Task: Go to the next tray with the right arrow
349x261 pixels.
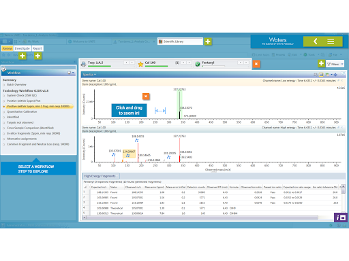Action: pos(132,63)
